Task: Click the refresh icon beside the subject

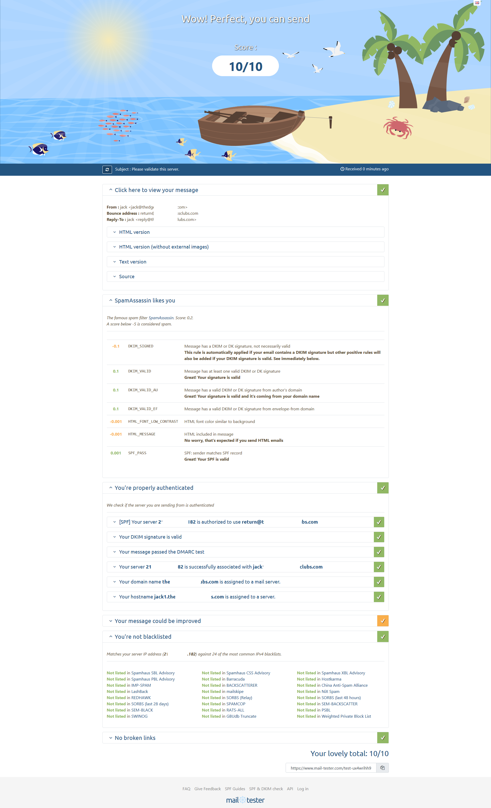Action: 107,170
